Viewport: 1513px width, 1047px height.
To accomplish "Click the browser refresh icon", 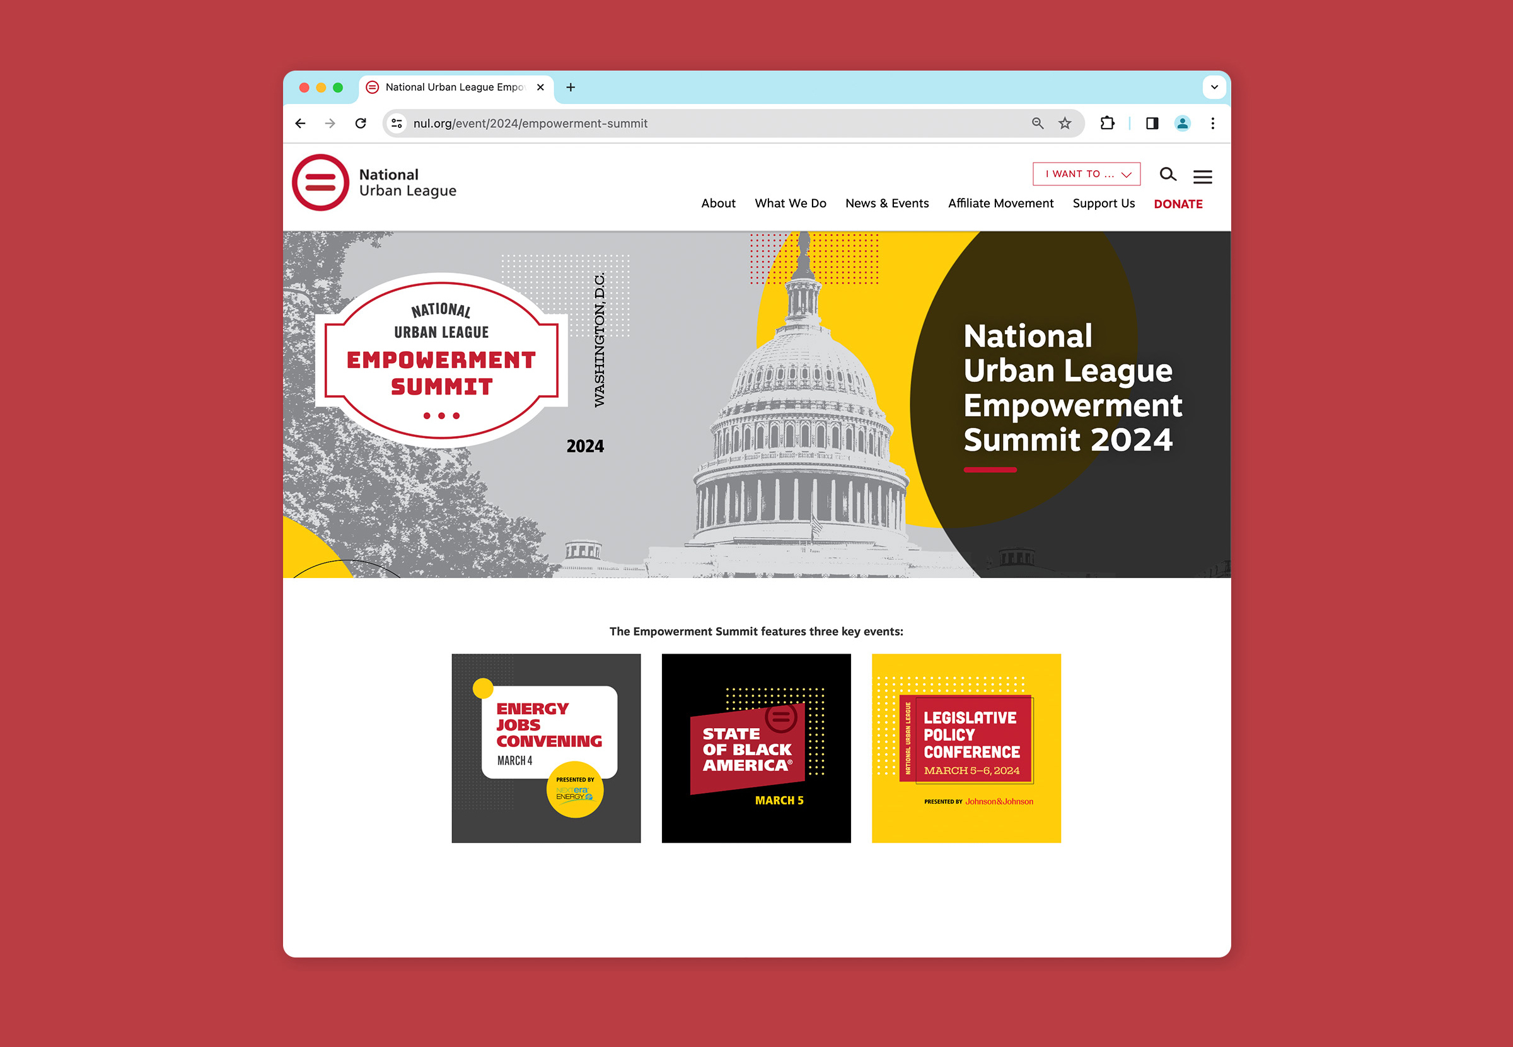I will (x=362, y=124).
